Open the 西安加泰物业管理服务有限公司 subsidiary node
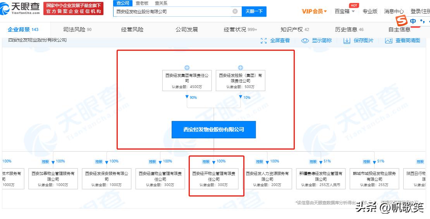Screen dimensions: 430x219 53,179
